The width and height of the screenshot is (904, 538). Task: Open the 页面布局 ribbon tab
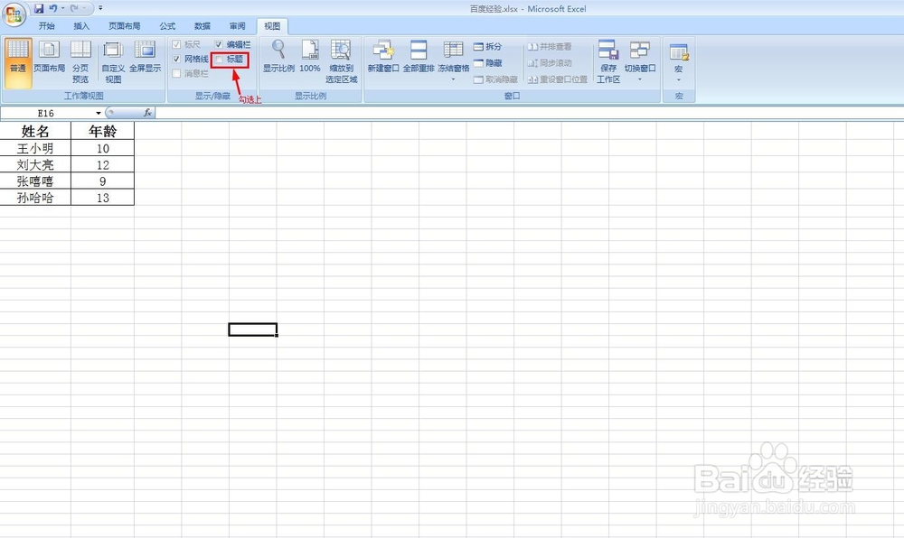[125, 26]
